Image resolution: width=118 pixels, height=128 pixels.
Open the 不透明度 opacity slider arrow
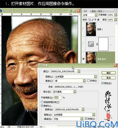click(x=116, y=15)
